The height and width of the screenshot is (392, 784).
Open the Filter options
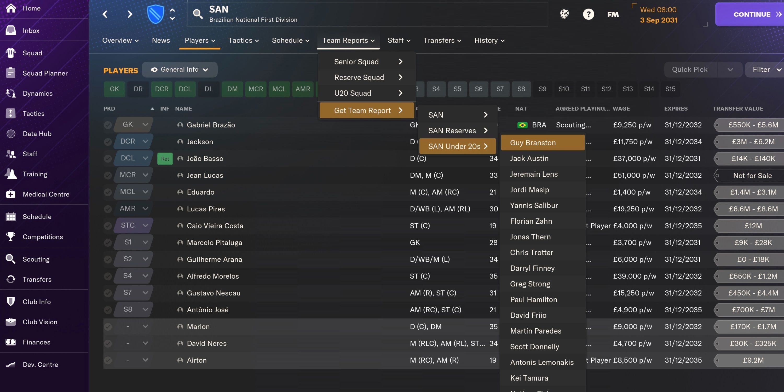[x=762, y=70]
